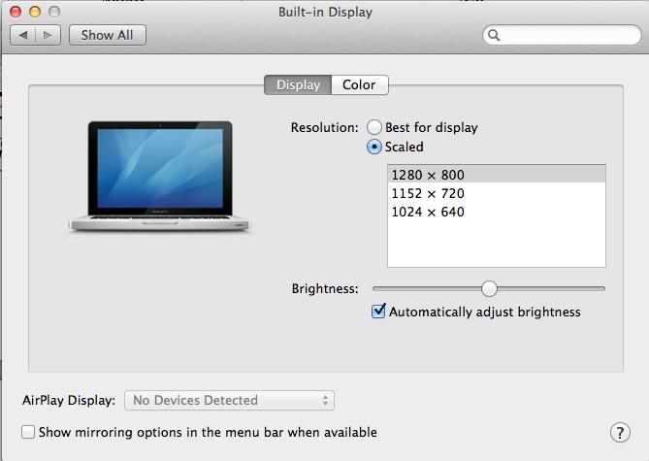Switch to the Display tab
649x461 pixels.
298,84
